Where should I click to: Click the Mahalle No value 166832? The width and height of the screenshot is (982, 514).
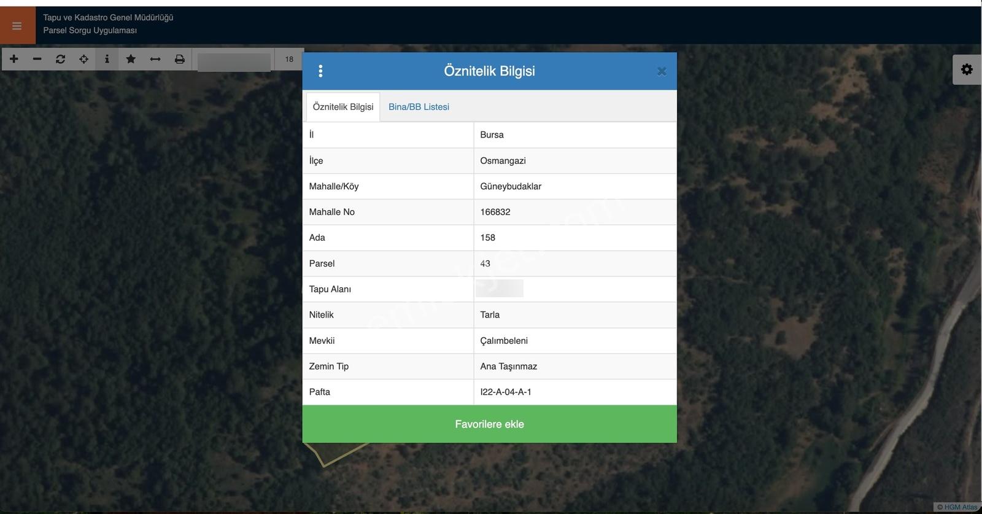click(x=495, y=212)
